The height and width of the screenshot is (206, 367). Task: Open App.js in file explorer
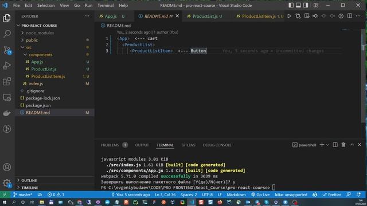[37, 62]
